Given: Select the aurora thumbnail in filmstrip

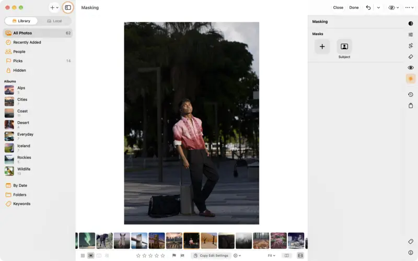Looking at the screenshot, I should pos(87,241).
